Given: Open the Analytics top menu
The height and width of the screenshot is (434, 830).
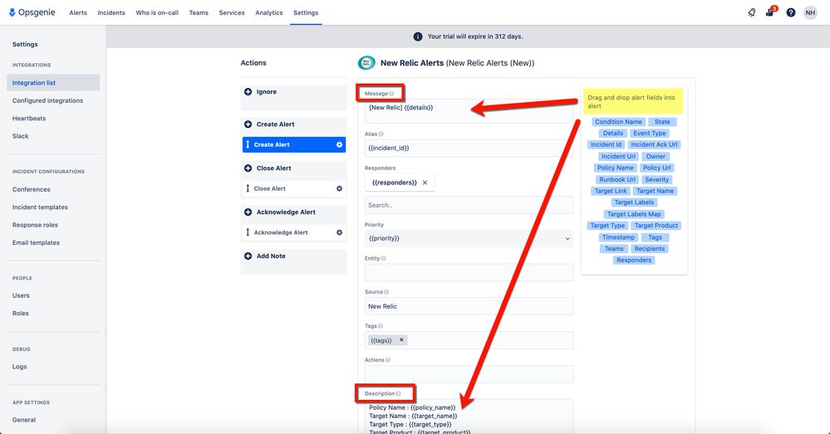Looking at the screenshot, I should click(x=269, y=12).
